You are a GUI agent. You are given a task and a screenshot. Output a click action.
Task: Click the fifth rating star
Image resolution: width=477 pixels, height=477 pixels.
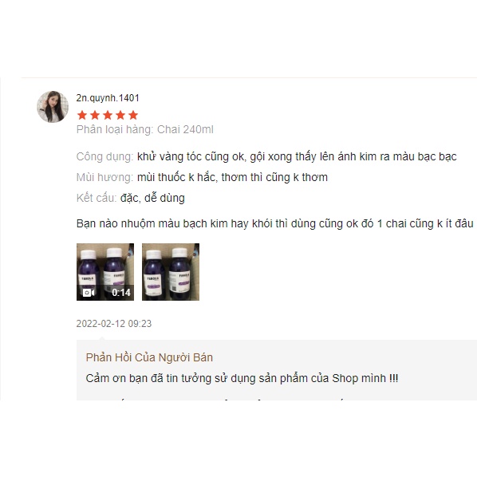(x=133, y=116)
